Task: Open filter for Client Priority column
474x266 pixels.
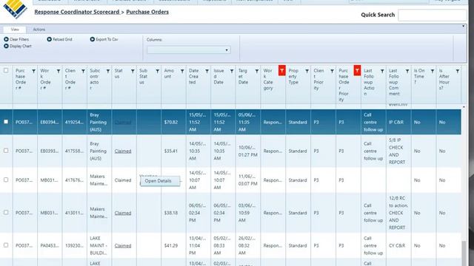Action: (333, 71)
